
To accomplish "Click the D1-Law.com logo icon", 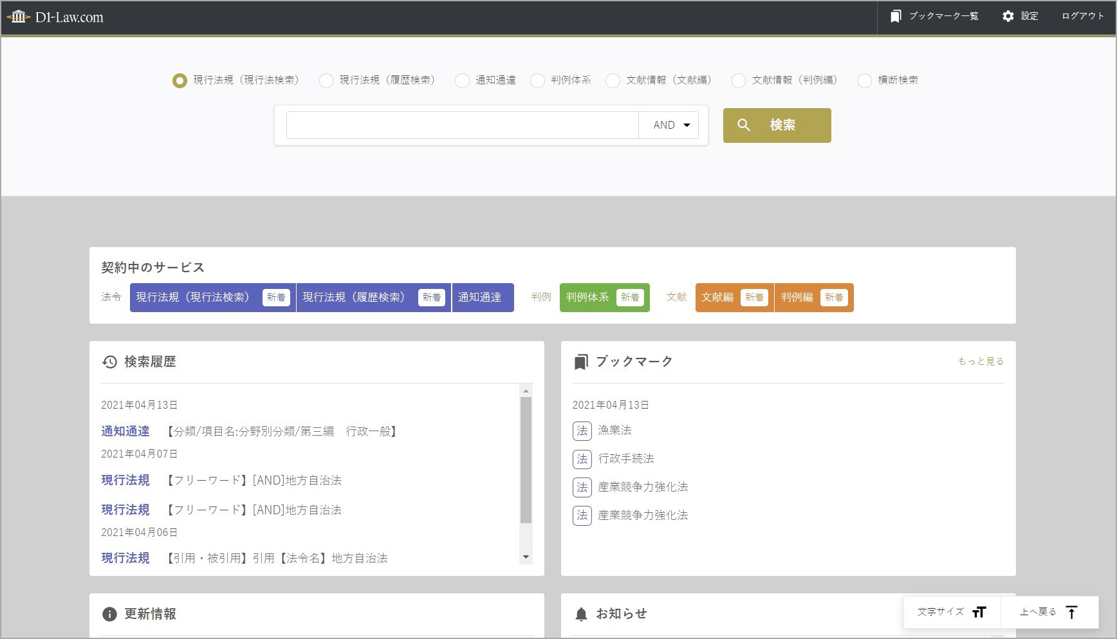I will [x=19, y=17].
